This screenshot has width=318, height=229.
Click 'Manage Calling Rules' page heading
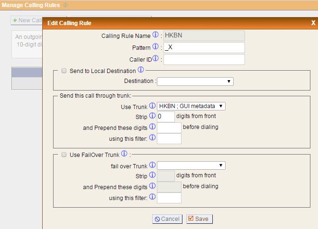[x=31, y=5]
